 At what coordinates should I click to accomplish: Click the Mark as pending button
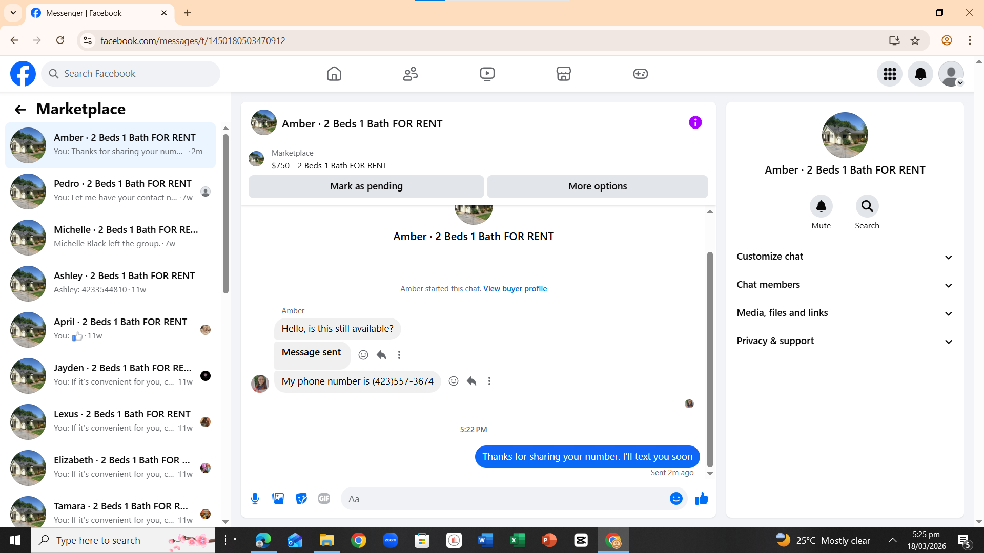pos(366,186)
